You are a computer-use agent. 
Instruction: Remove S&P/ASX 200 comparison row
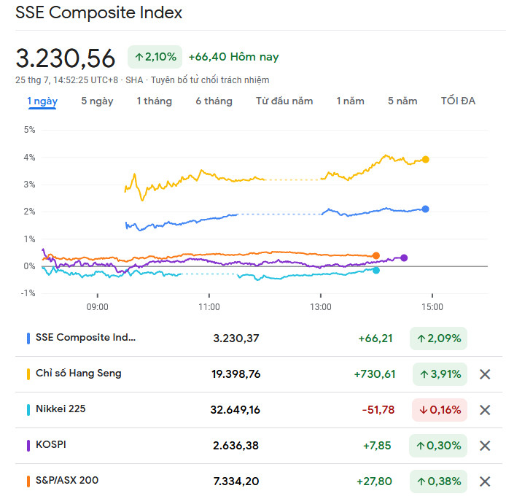click(x=485, y=481)
